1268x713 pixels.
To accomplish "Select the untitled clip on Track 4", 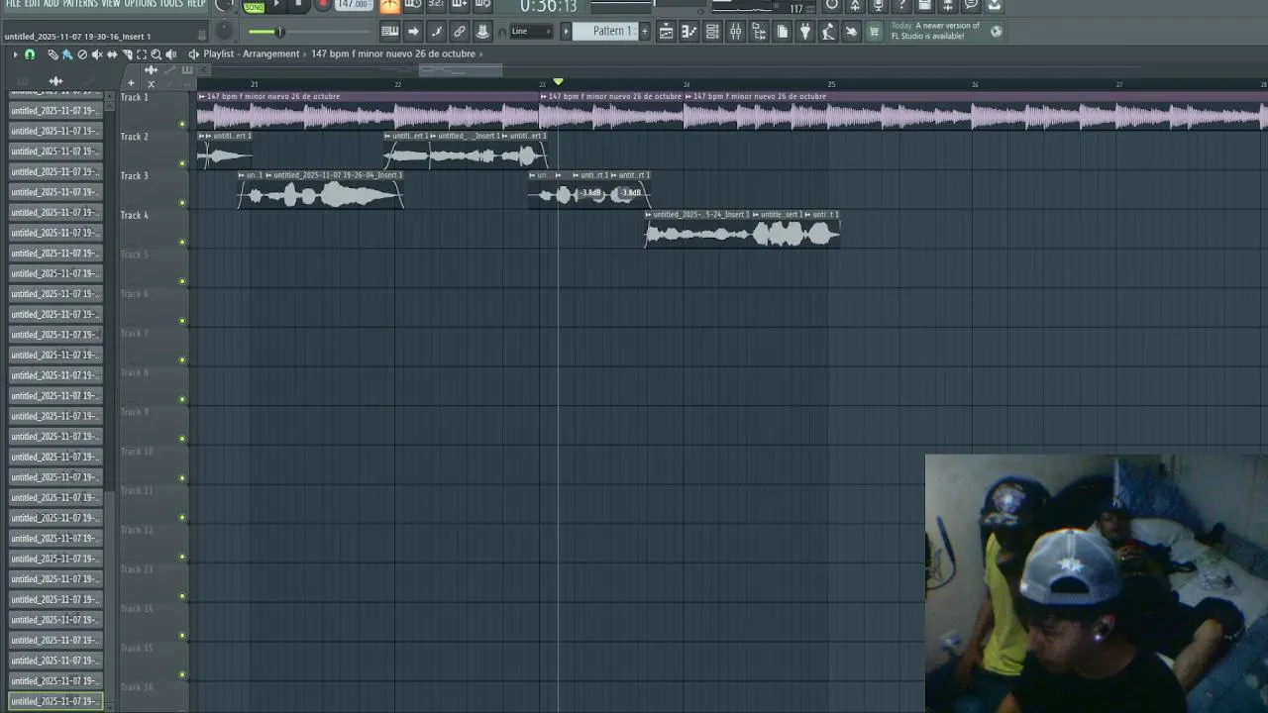I will (698, 230).
